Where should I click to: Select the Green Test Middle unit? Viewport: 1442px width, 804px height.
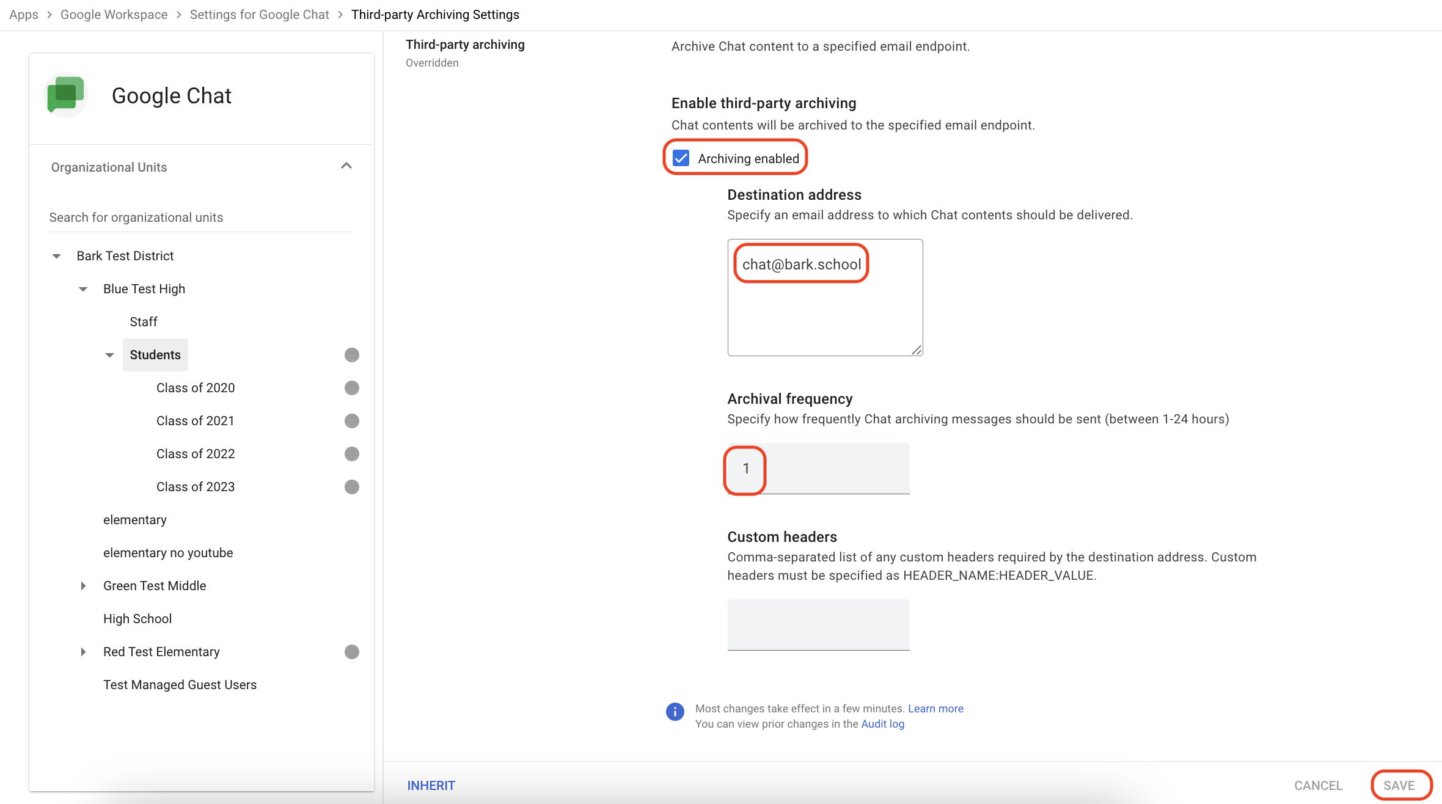coord(155,586)
